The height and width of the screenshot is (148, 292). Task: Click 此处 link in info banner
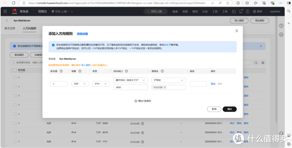pos(166,45)
